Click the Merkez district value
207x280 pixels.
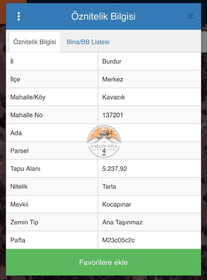click(113, 79)
